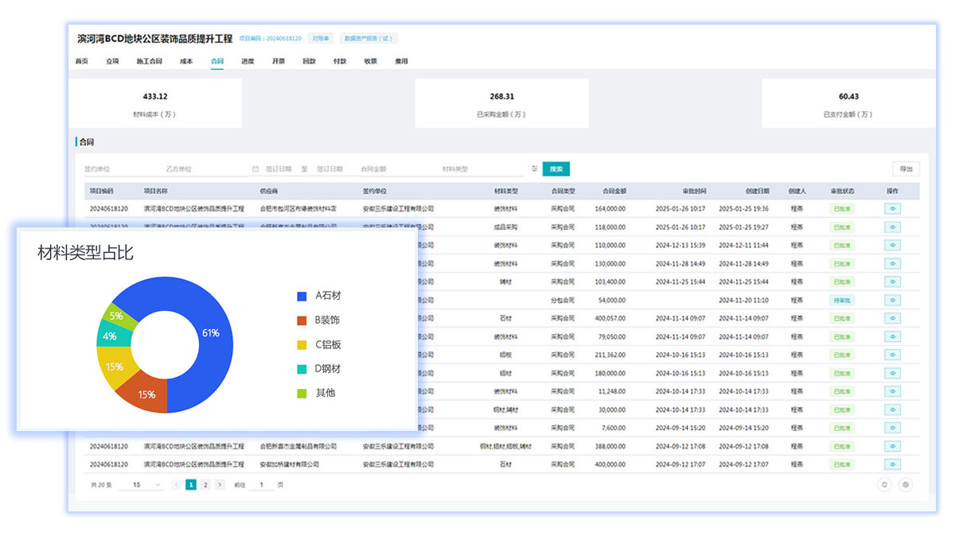
Task: View the 400,000.00 石材 contract eye icon
Action: [x=892, y=464]
